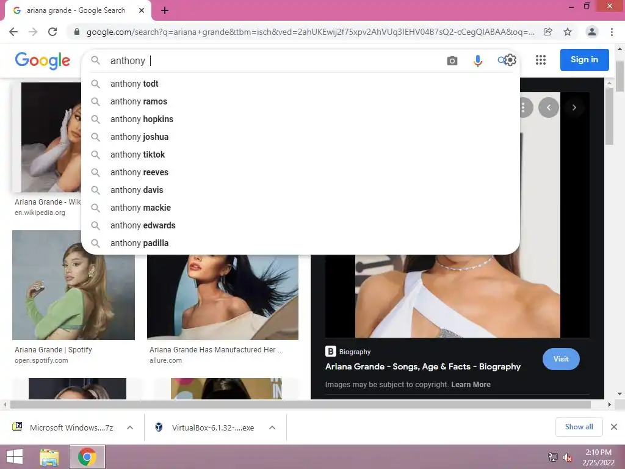Select suggestion anthony tiktok
Screen dimensions: 625x469
coord(300,155)
